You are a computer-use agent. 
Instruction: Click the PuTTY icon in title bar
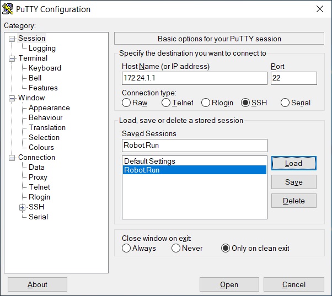tap(8, 9)
